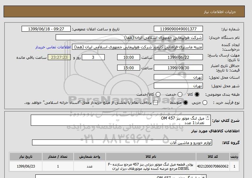This screenshot has height=178, width=252.
Task: Click the ردیف column header
Action: pyautogui.click(x=234, y=157)
